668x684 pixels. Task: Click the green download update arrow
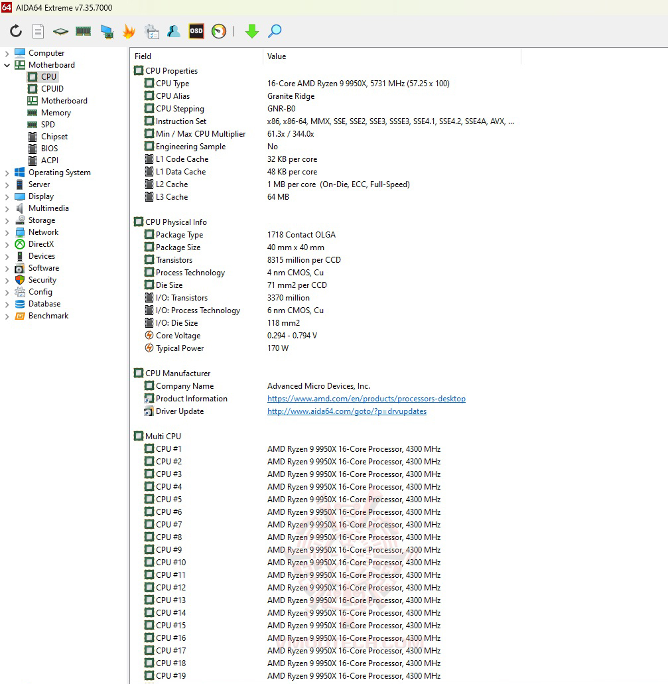point(252,31)
